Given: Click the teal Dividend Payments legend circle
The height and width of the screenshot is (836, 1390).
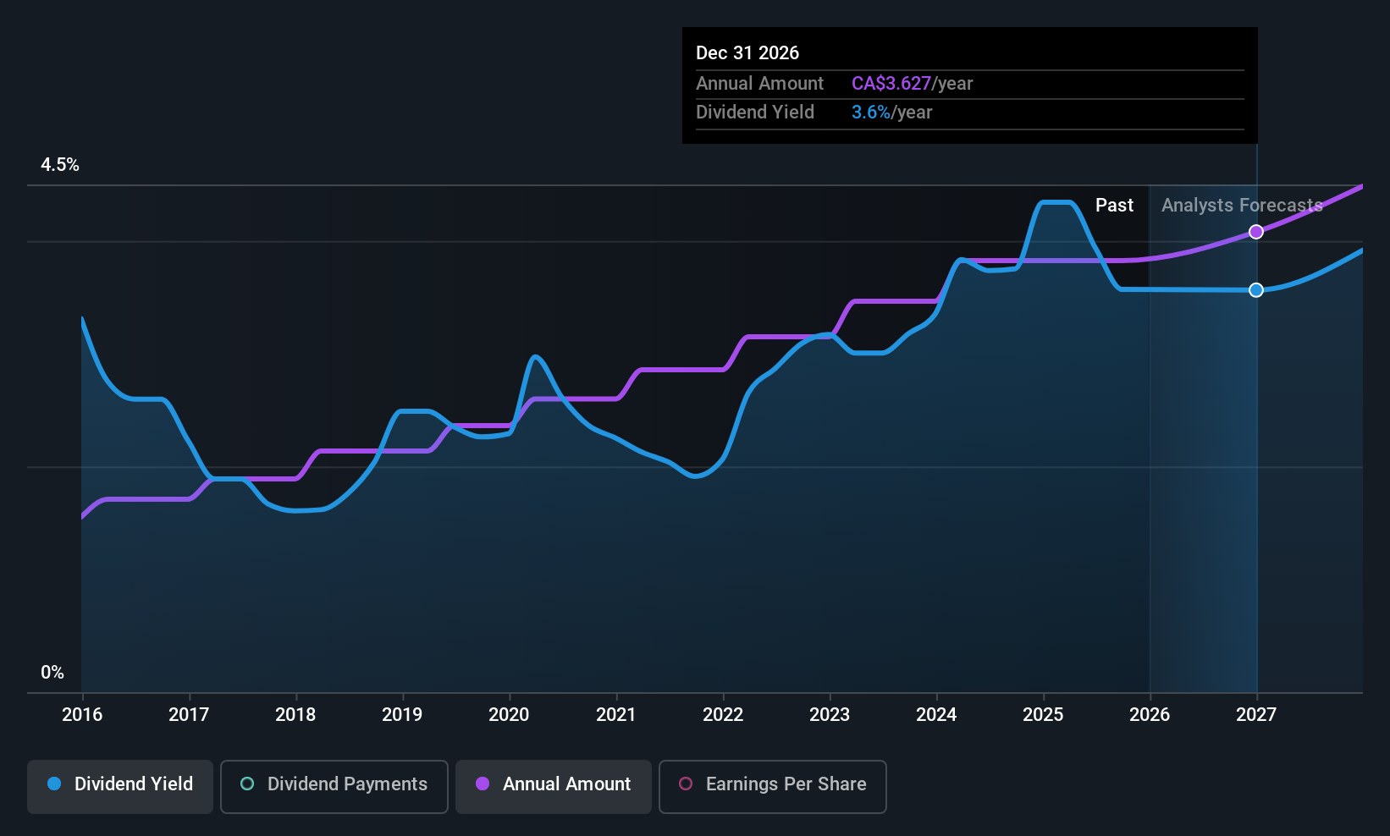Looking at the screenshot, I should 247,784.
